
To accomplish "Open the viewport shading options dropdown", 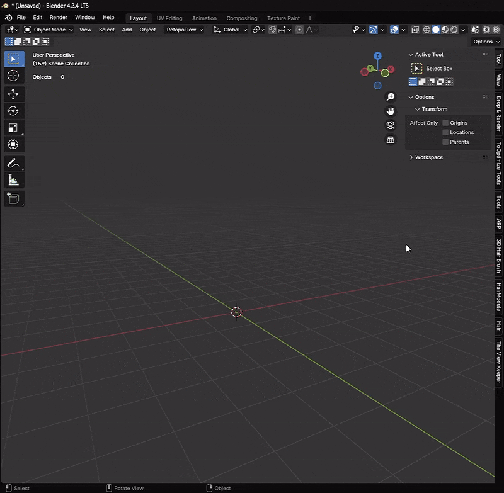I will (463, 30).
